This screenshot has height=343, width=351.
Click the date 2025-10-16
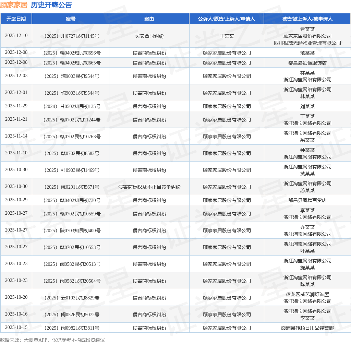[16, 314]
